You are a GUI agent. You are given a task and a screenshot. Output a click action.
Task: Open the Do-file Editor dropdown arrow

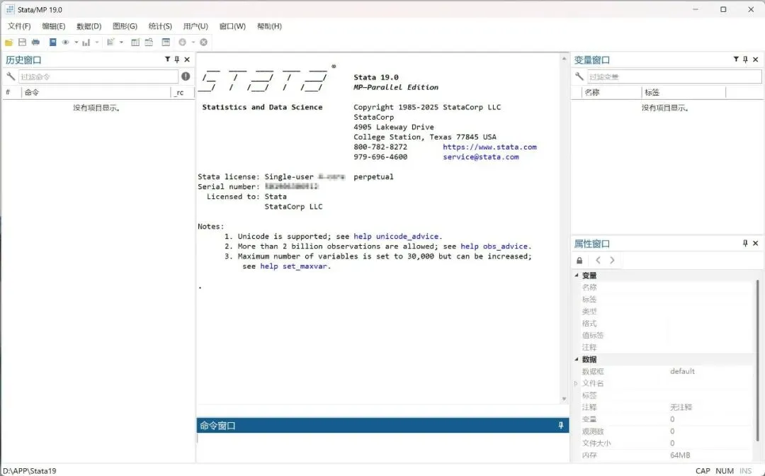[x=122, y=42]
